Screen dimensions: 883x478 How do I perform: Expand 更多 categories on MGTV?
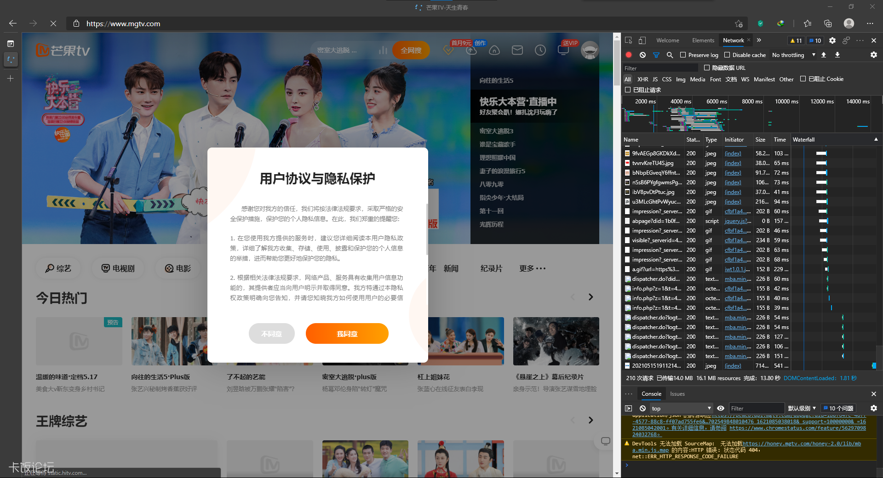pos(533,268)
